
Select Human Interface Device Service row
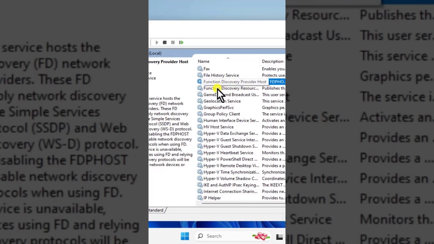click(231, 120)
